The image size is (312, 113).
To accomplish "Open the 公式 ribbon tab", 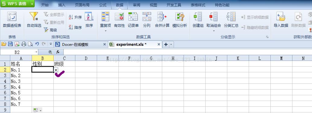I will tap(103, 5).
